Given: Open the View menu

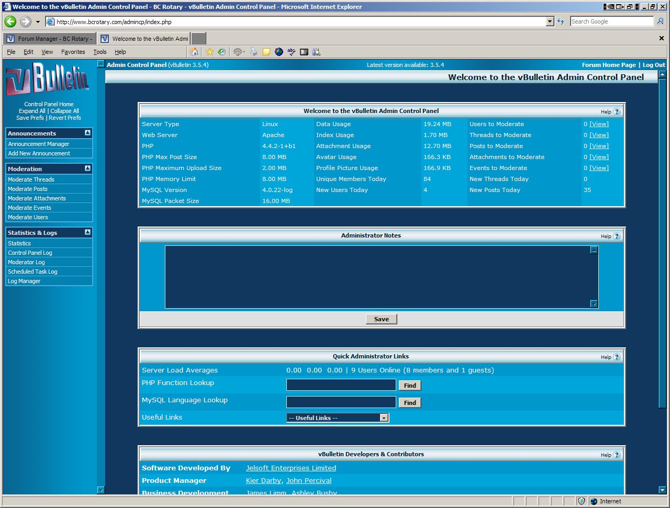Looking at the screenshot, I should click(x=47, y=52).
